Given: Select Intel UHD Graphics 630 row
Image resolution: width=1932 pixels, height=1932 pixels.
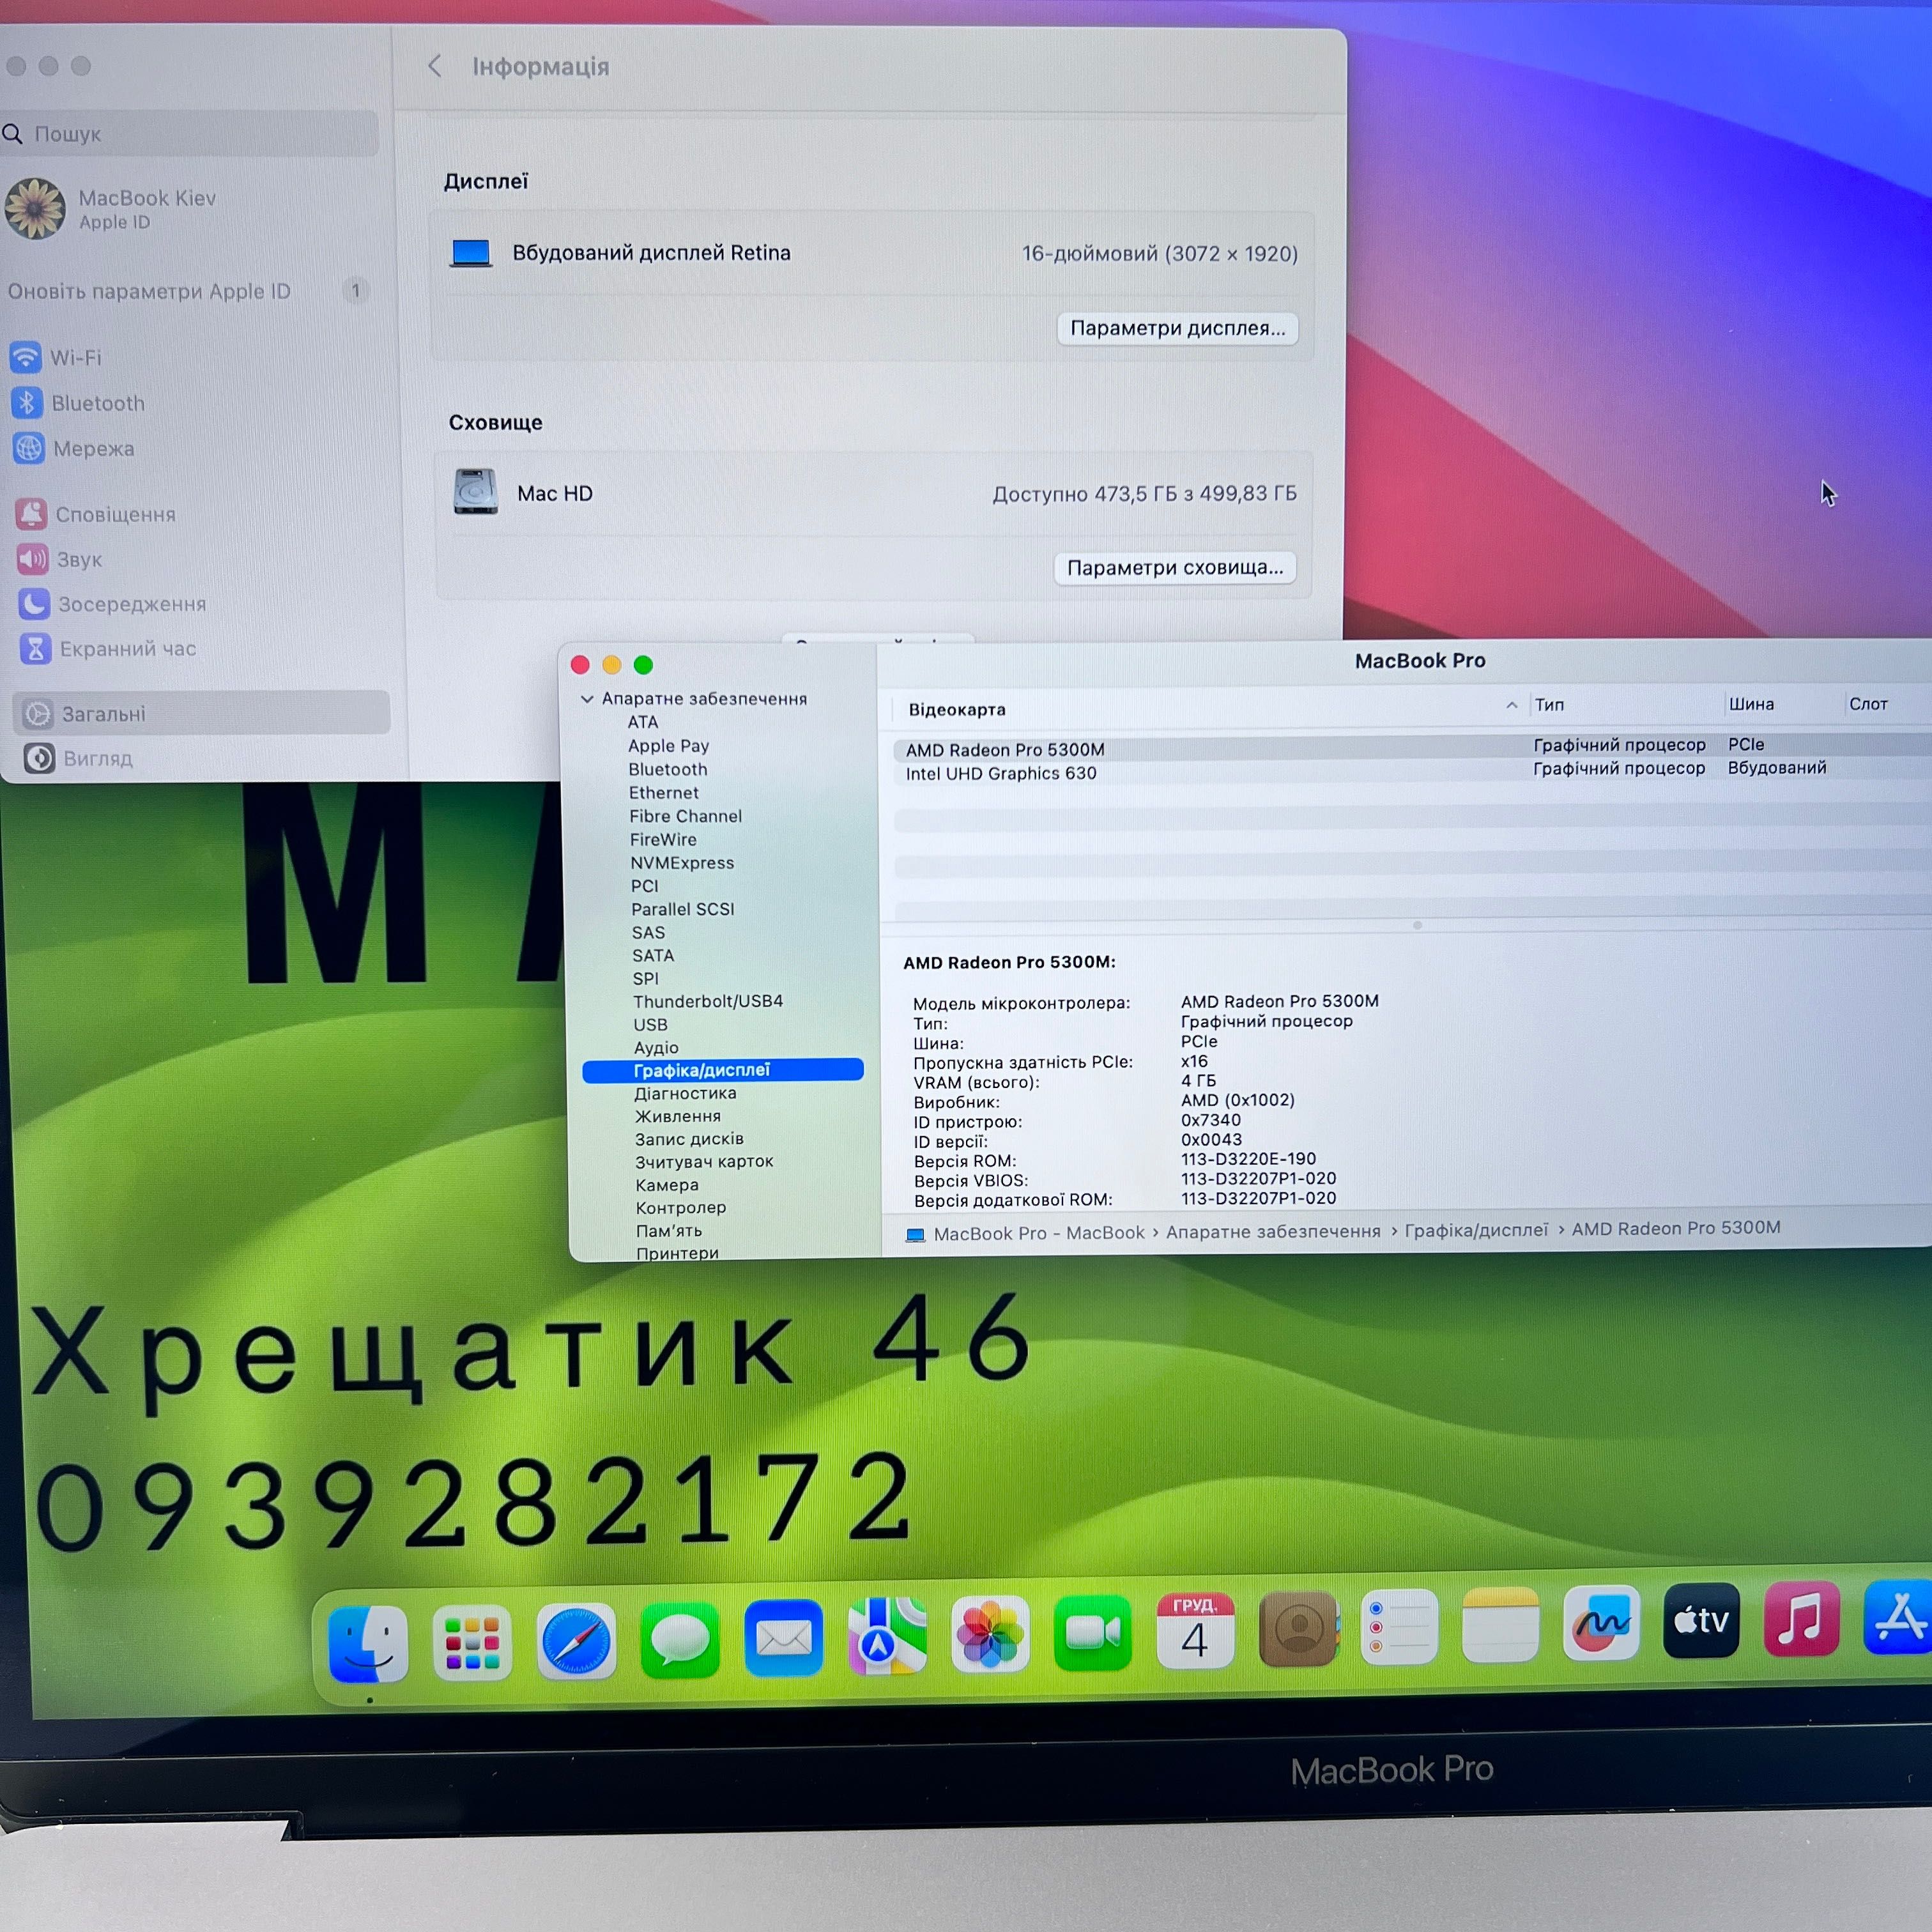Looking at the screenshot, I should [x=1412, y=772].
